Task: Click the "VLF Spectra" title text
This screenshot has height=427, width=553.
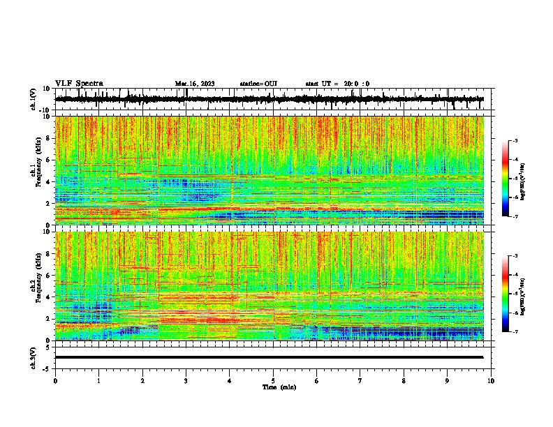Action: point(79,84)
